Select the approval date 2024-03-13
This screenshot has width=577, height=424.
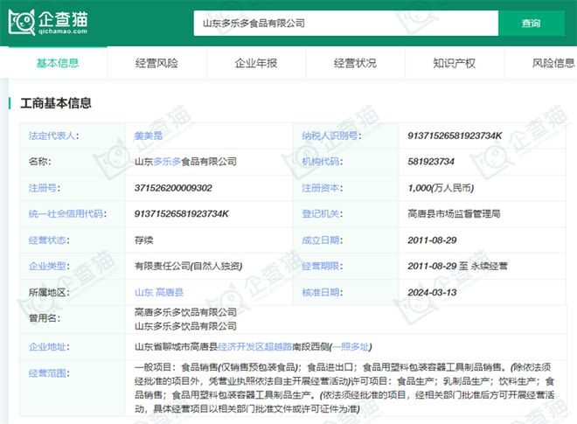pyautogui.click(x=432, y=293)
